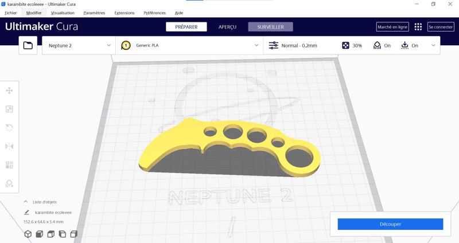459x243 pixels.
Task: Open Generic PLA material dropdown
Action: coord(189,45)
